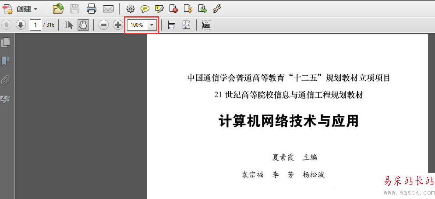Click the text 夏素霞 主编
435x199 pixels.
click(294, 158)
